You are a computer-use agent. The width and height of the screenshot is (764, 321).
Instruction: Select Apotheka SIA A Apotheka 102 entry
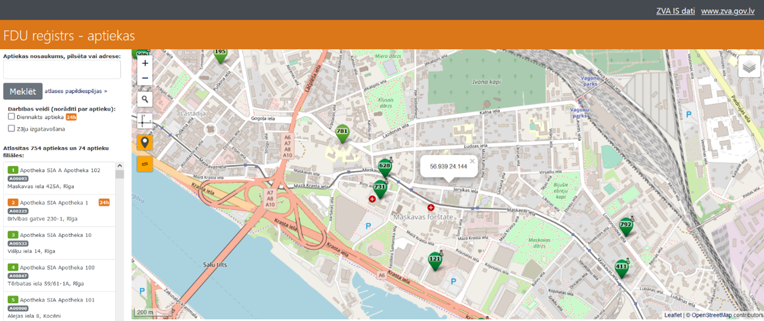(59, 178)
